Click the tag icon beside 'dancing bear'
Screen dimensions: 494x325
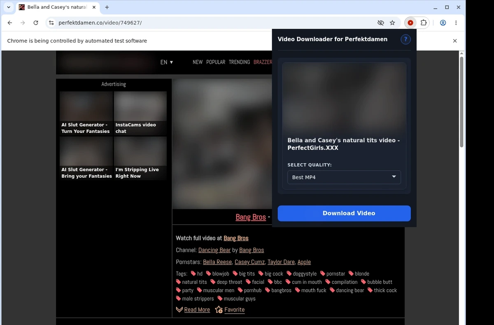(332, 290)
